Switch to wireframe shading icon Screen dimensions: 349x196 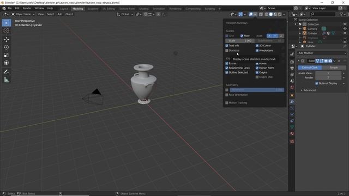(267, 15)
